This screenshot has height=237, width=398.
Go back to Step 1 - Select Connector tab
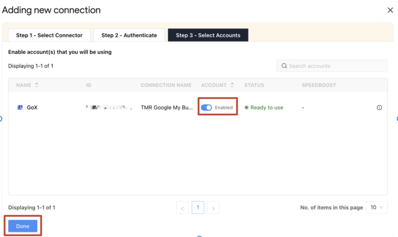coord(49,35)
